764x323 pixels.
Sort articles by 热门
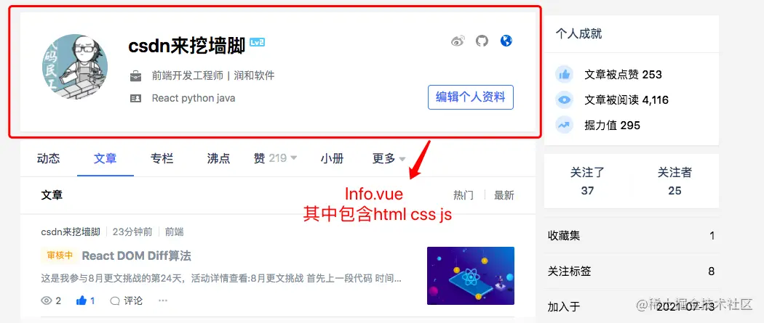[x=463, y=195]
